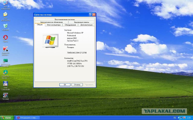Open the Пуск start menu

pyautogui.click(x=7, y=118)
